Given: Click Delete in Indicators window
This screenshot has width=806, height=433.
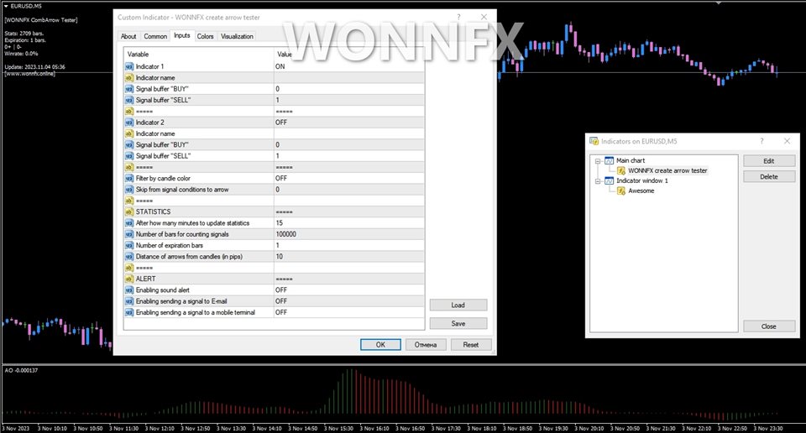Looking at the screenshot, I should [769, 177].
